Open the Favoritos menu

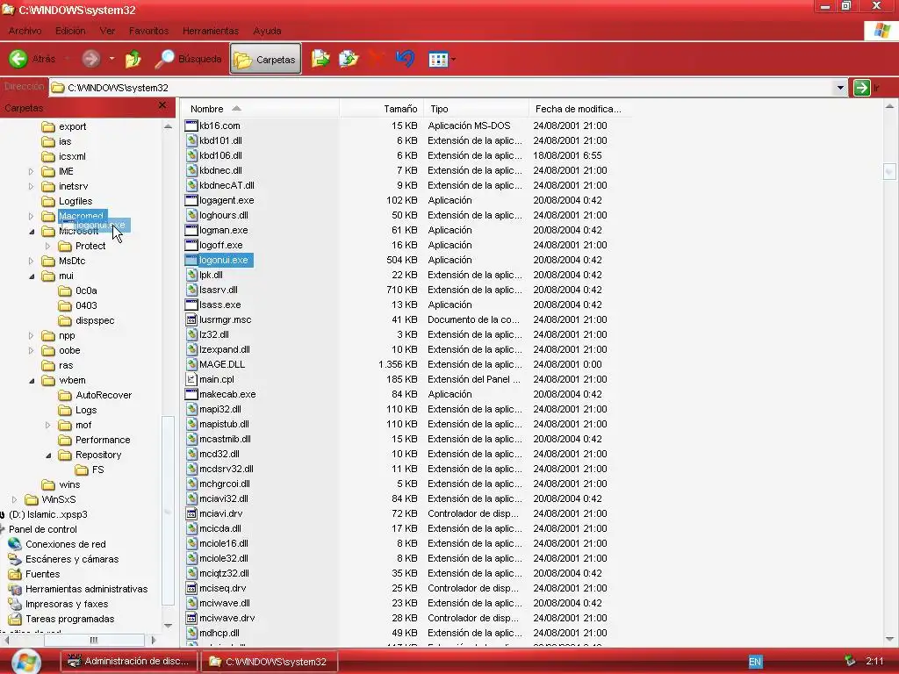148,31
